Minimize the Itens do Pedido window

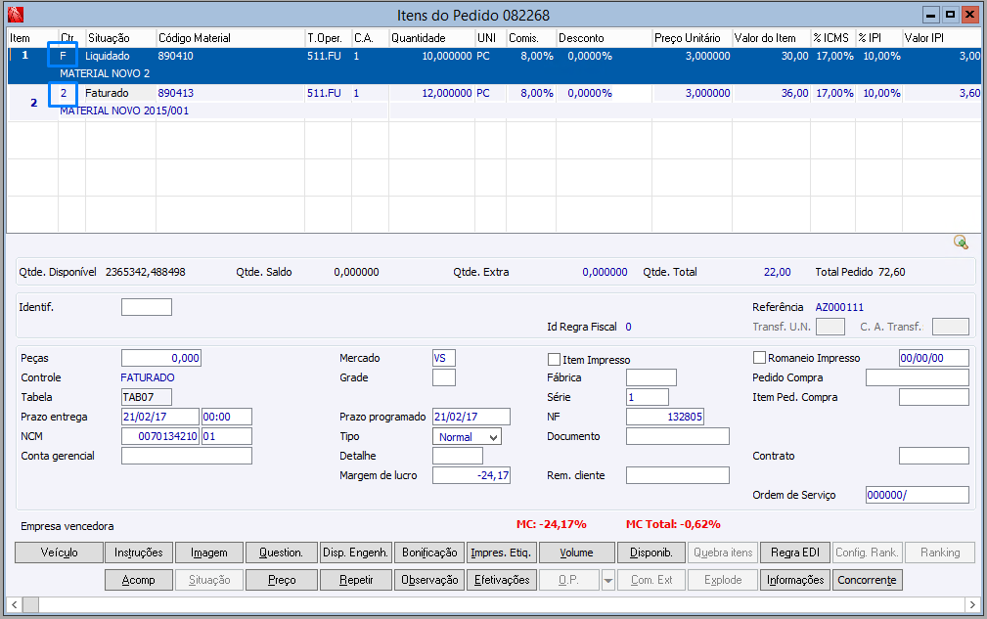tap(930, 15)
